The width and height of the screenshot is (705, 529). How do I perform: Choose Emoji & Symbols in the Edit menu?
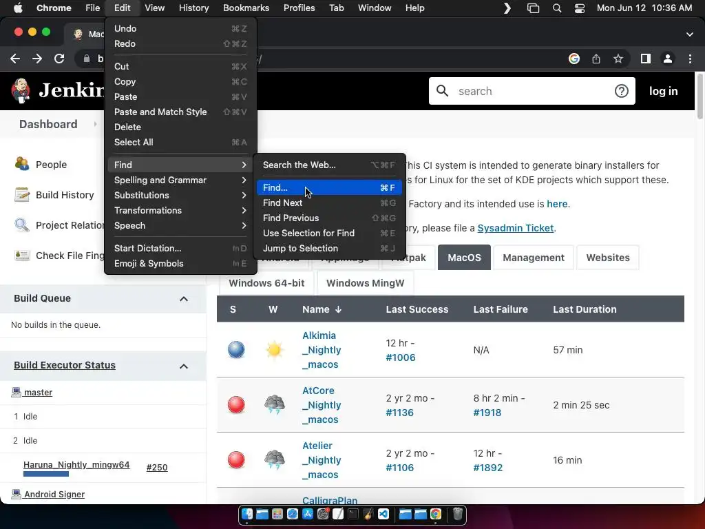coord(180,264)
